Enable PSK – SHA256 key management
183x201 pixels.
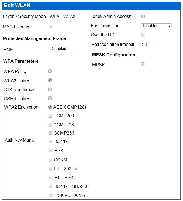pyautogui.click(x=51, y=195)
